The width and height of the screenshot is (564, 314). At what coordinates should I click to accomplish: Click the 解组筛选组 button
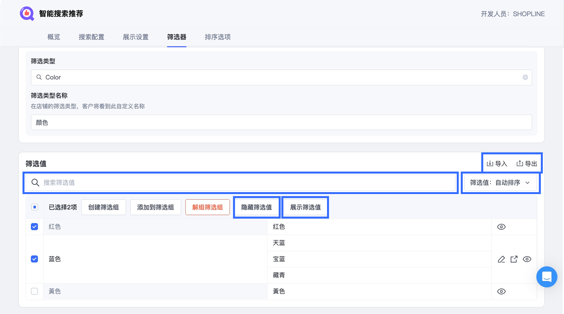coord(208,207)
